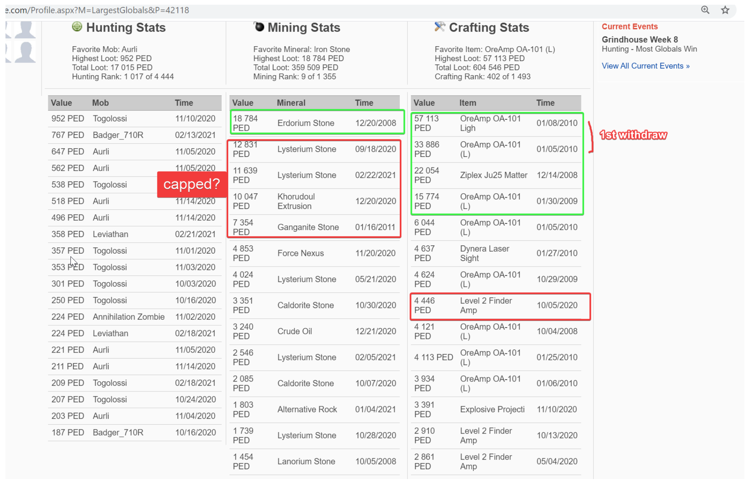This screenshot has height=481, width=749.
Task: Click the Khorudoul Extrusion mineral entry
Action: pyautogui.click(x=296, y=201)
